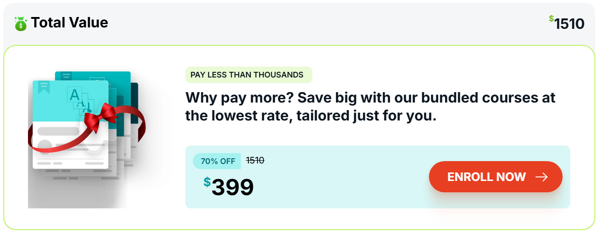Select the PAY LESS THAN THOUSANDS tag
Screen dimensions: 601x232
point(248,75)
